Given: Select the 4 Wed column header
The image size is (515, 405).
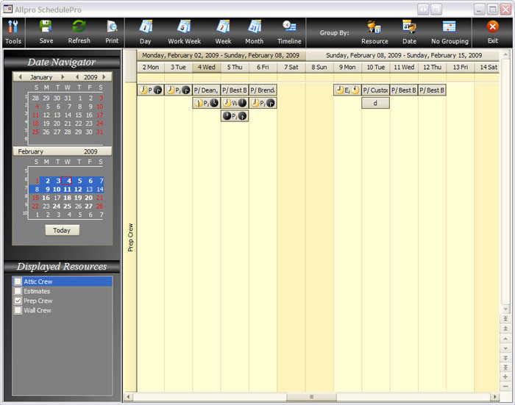Looking at the screenshot, I should point(206,67).
